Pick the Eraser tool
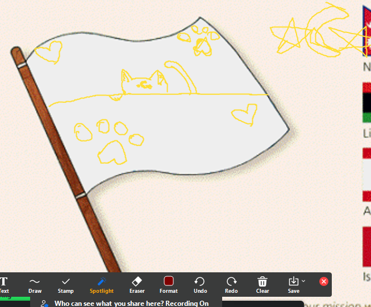Image resolution: width=371 pixels, height=307 pixels. pos(137,284)
